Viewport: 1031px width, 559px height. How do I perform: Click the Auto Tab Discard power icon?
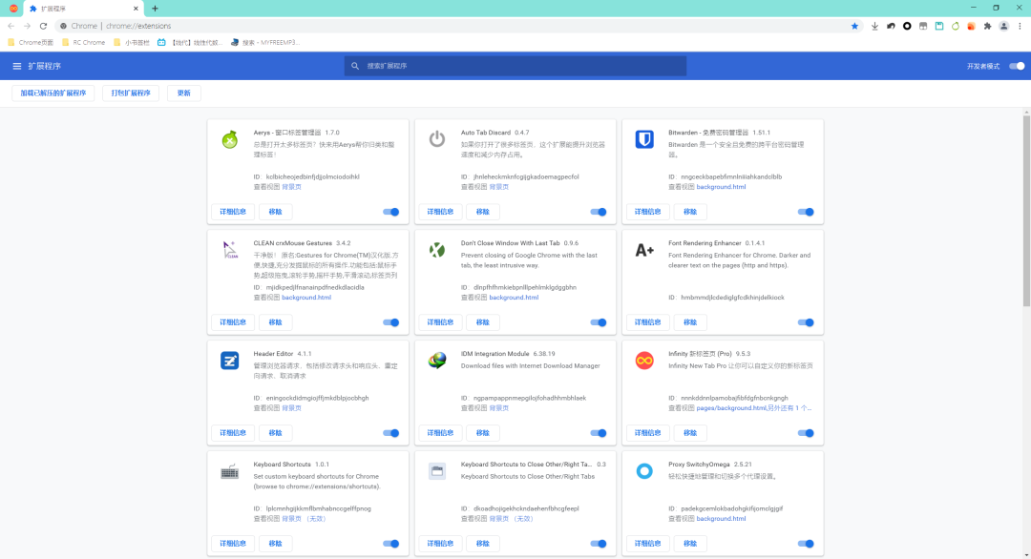[437, 139]
